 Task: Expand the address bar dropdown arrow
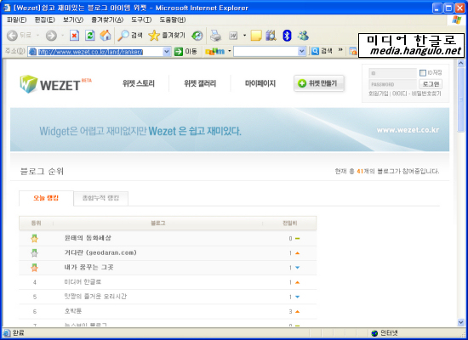click(x=167, y=52)
